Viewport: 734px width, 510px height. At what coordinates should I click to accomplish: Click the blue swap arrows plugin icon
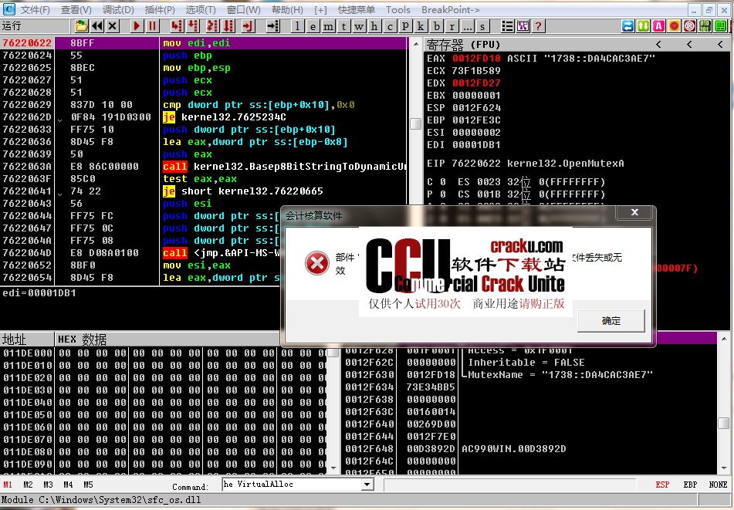(627, 26)
